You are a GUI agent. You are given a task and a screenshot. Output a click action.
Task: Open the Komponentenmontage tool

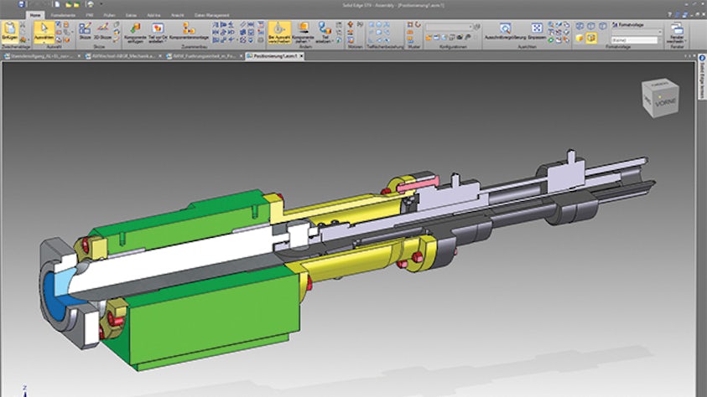[189, 31]
